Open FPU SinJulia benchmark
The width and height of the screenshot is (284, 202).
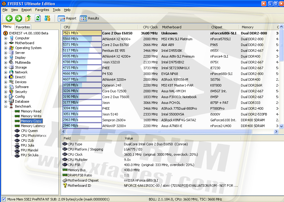[x=29, y=155]
